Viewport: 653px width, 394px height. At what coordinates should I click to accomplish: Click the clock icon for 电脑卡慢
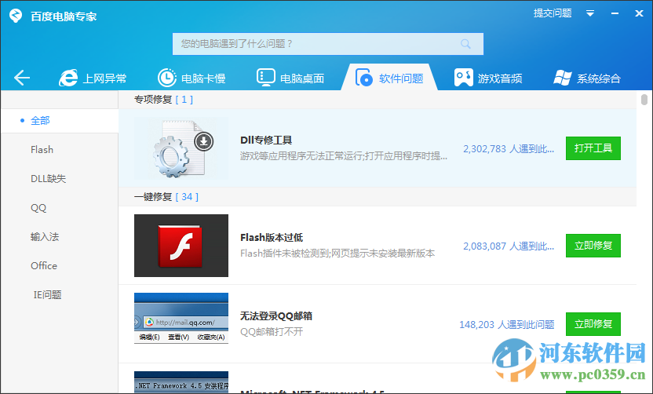(x=166, y=78)
